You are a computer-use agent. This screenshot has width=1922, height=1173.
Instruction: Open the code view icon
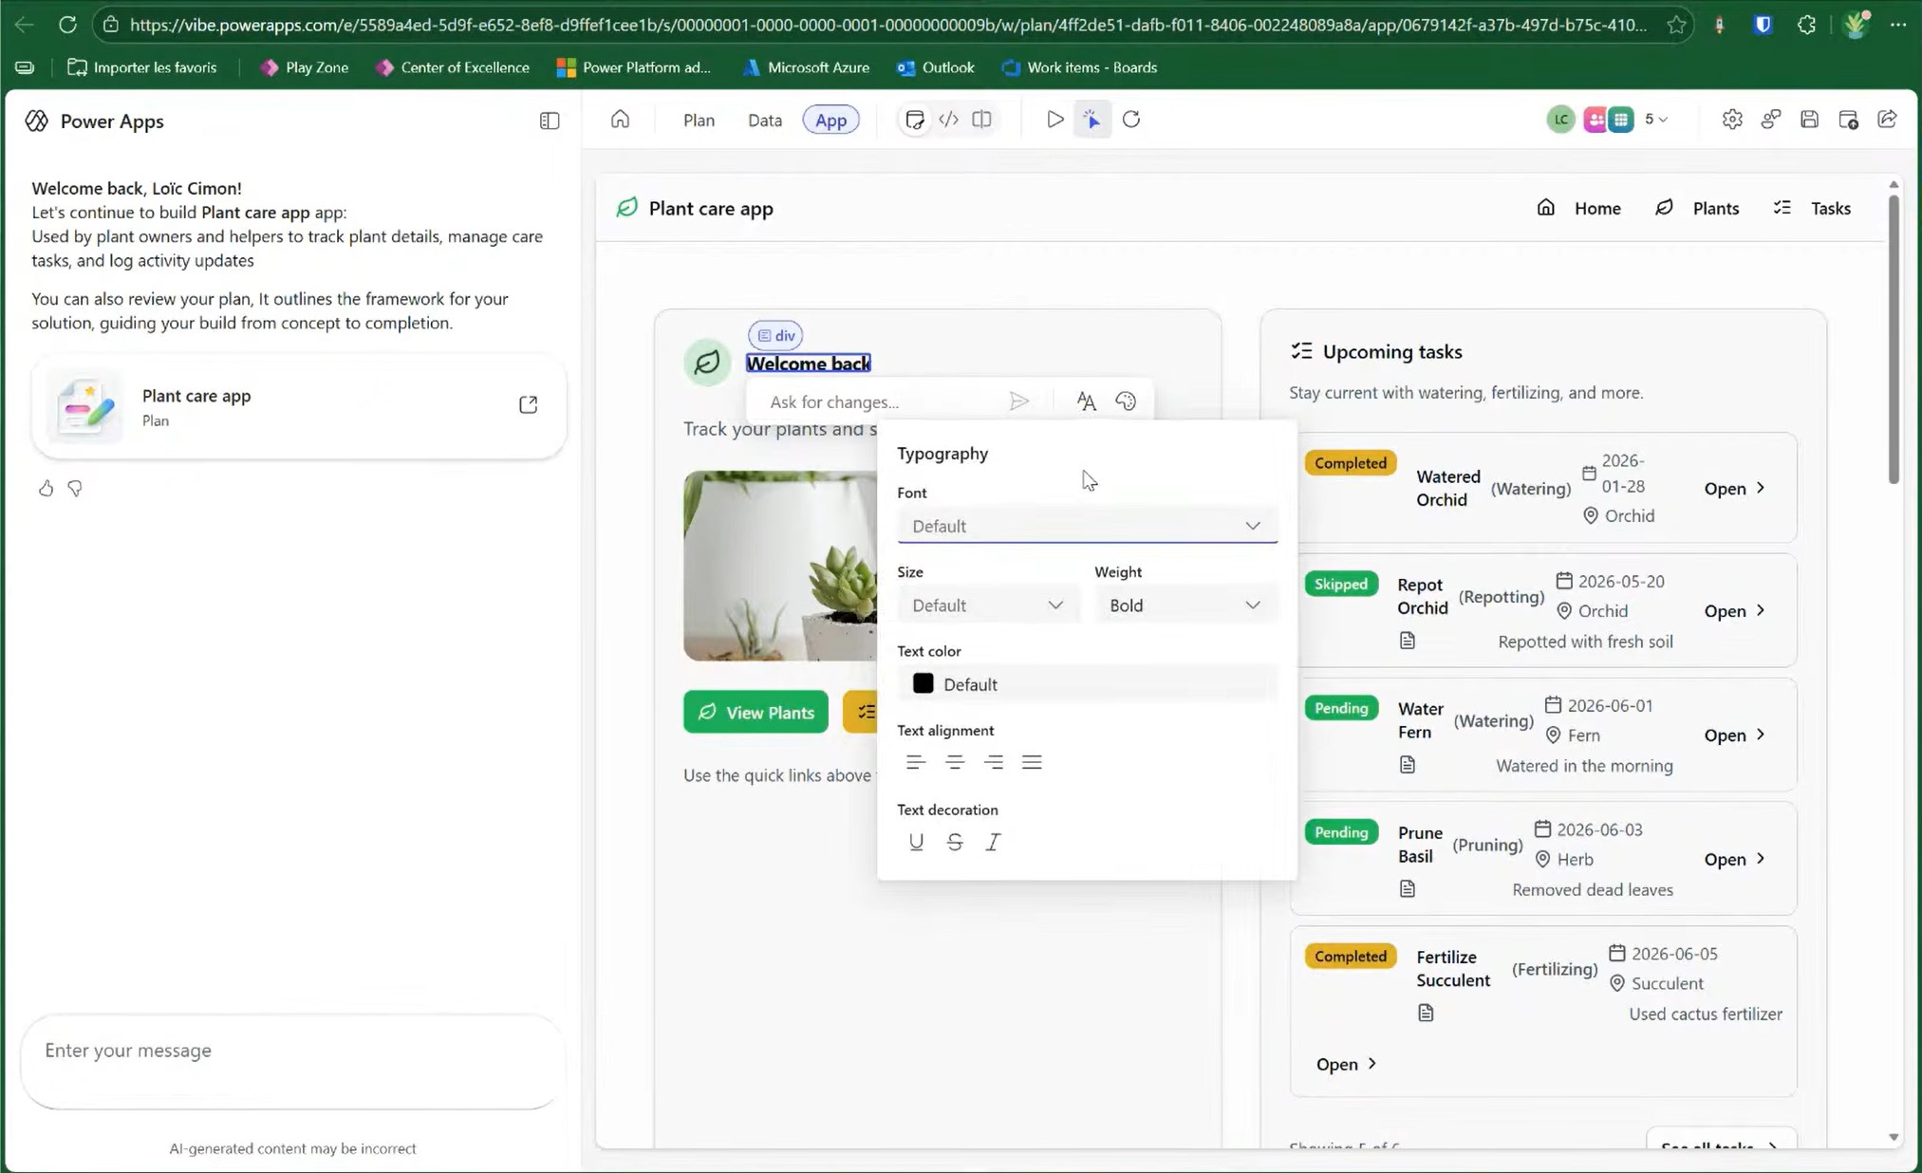click(x=948, y=120)
